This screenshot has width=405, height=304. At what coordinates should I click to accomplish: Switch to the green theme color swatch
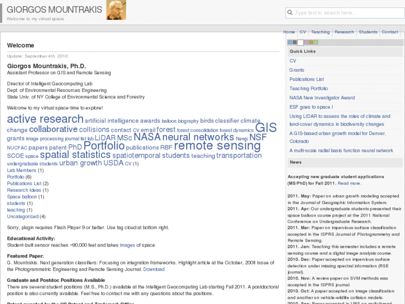(x=315, y=42)
